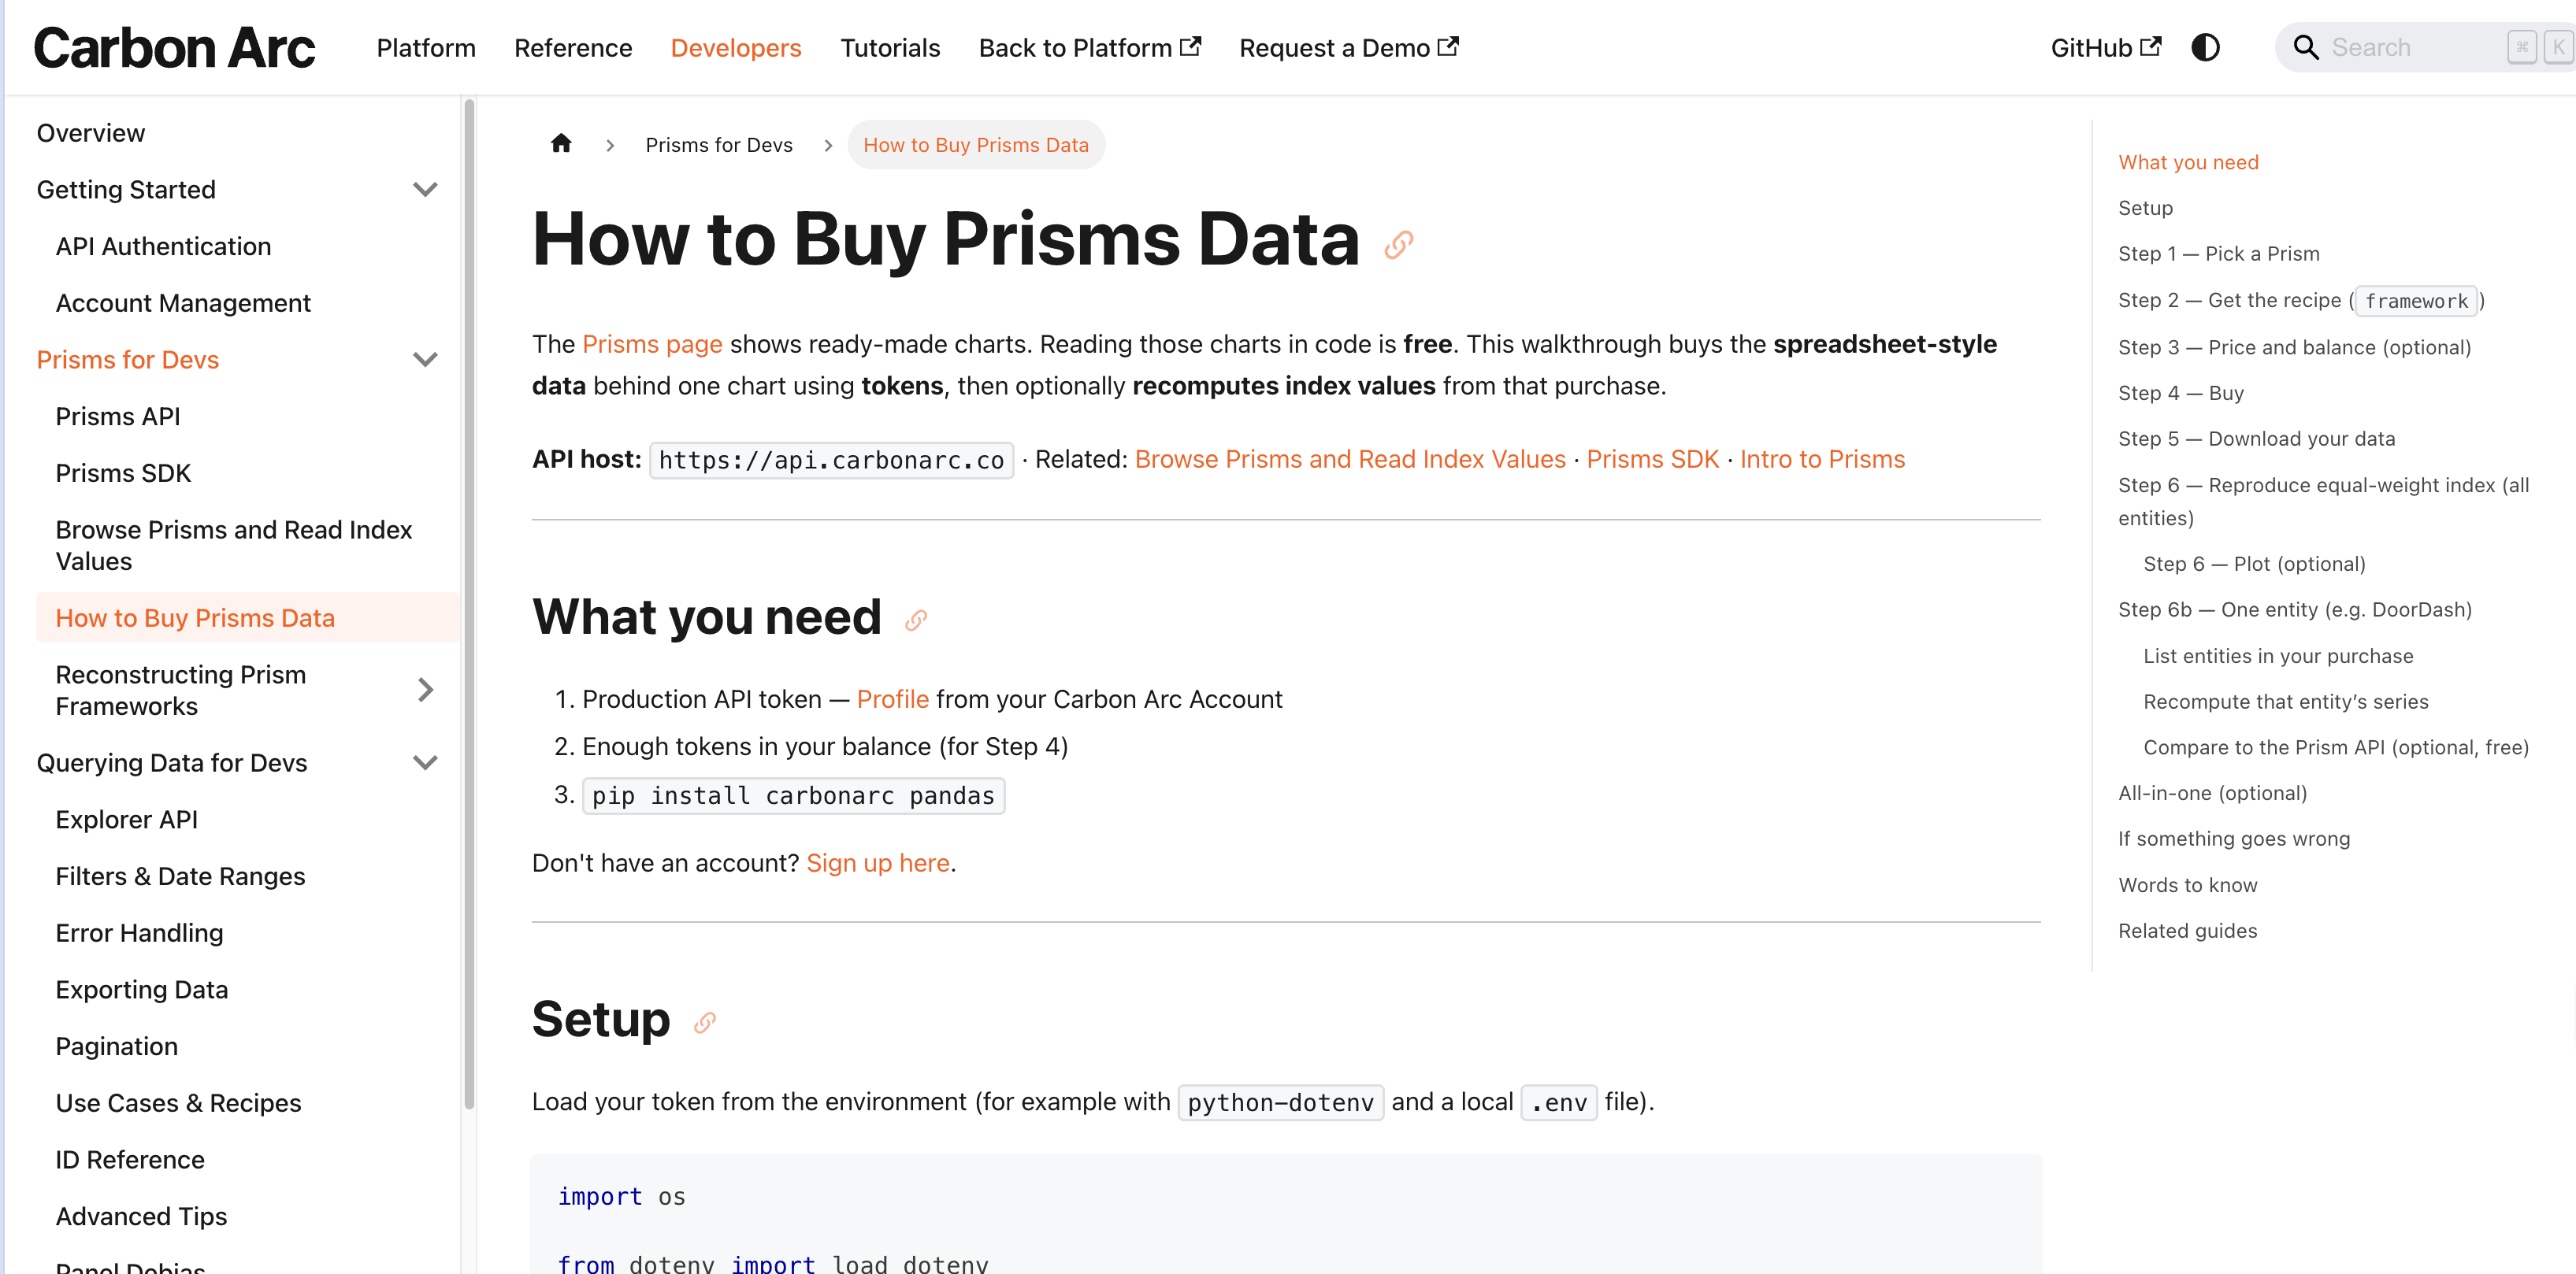Go to Tutorials in top nav

tap(890, 48)
